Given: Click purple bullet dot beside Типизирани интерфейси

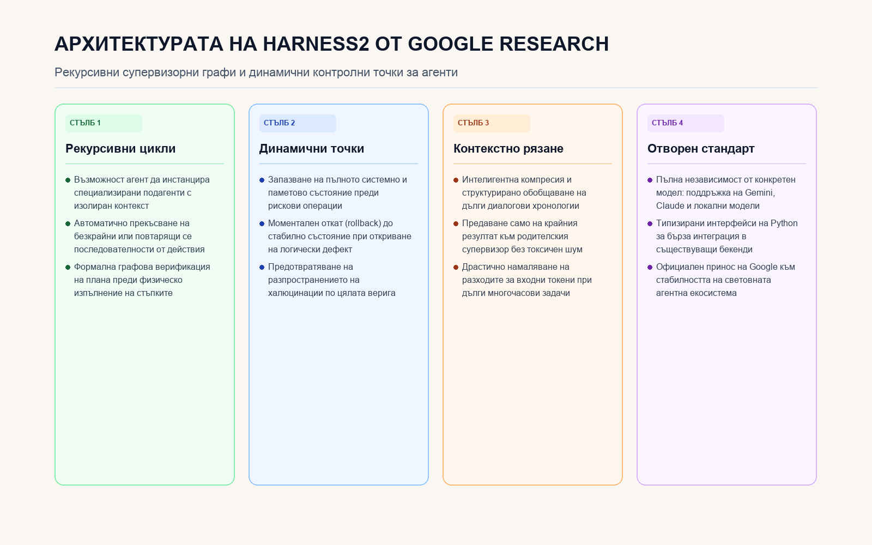Looking at the screenshot, I should pos(650,223).
